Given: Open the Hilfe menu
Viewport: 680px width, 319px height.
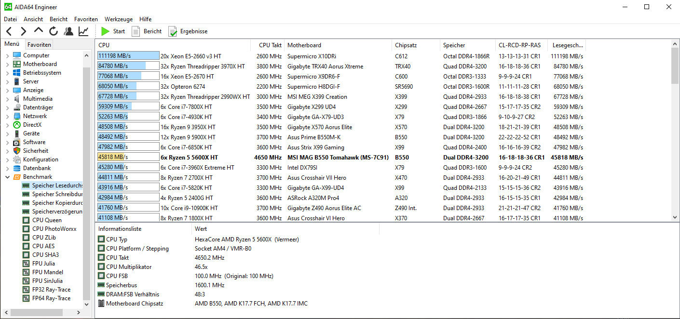Looking at the screenshot, I should (145, 19).
